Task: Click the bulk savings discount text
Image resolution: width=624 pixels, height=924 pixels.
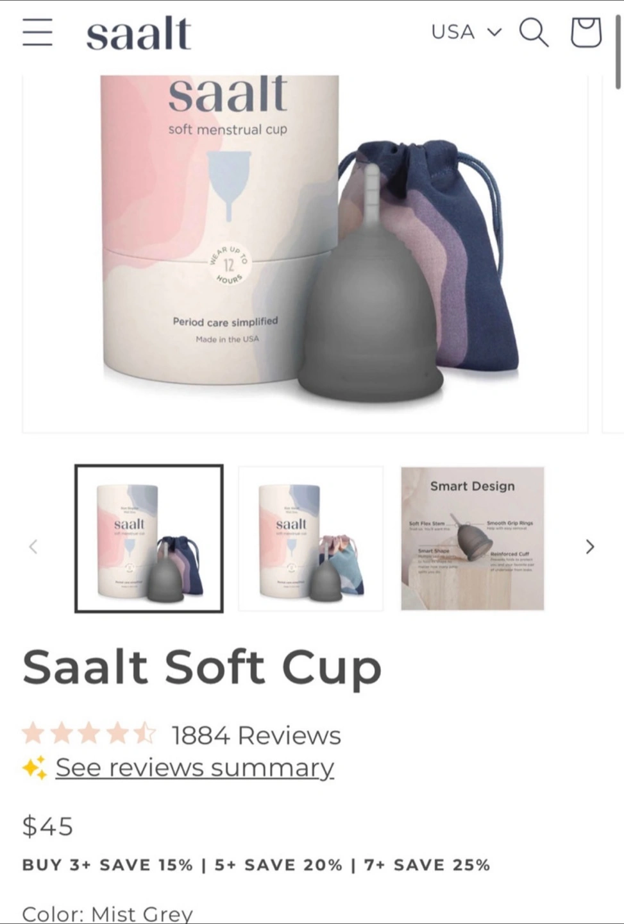Action: coord(257,865)
